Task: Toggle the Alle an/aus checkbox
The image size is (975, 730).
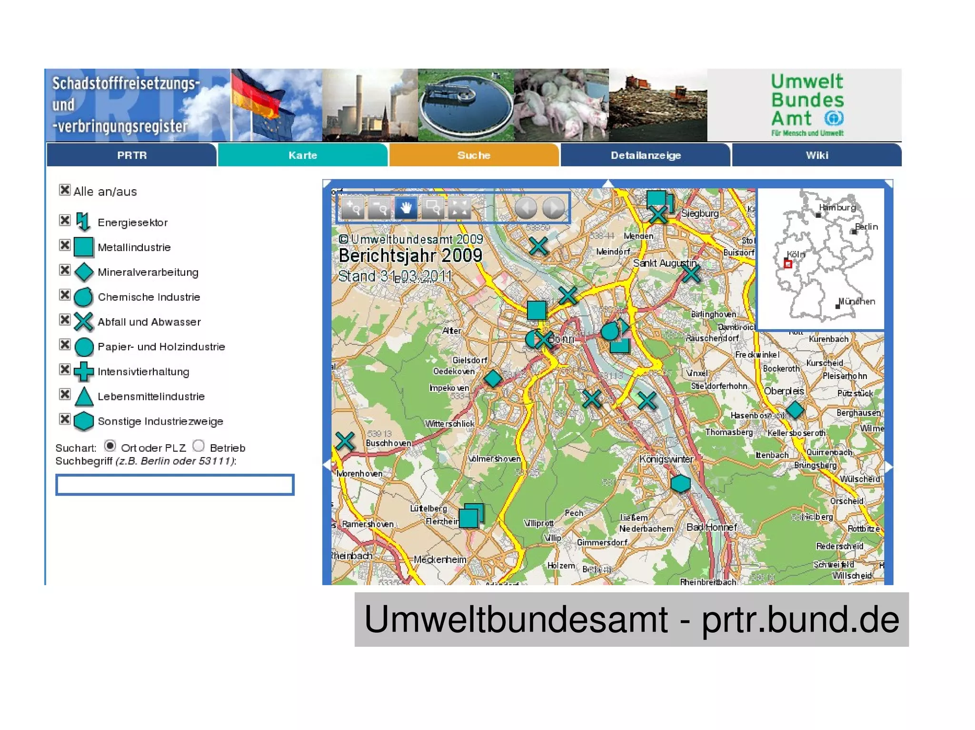Action: point(65,190)
